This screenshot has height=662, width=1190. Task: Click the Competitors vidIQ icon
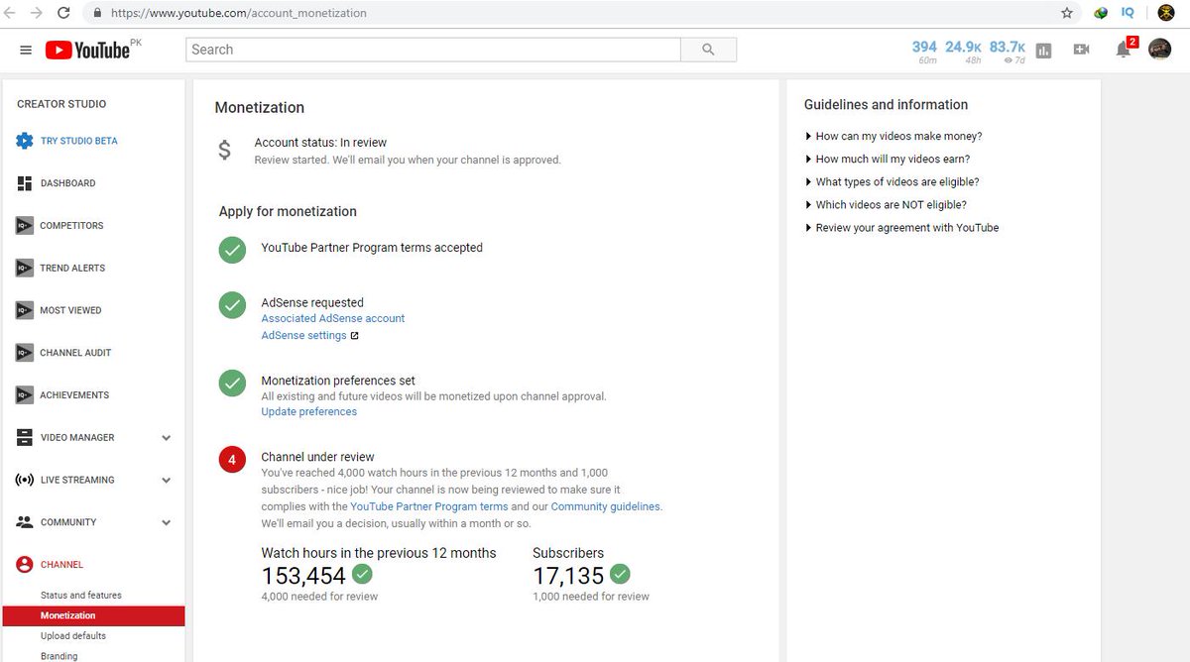click(25, 226)
